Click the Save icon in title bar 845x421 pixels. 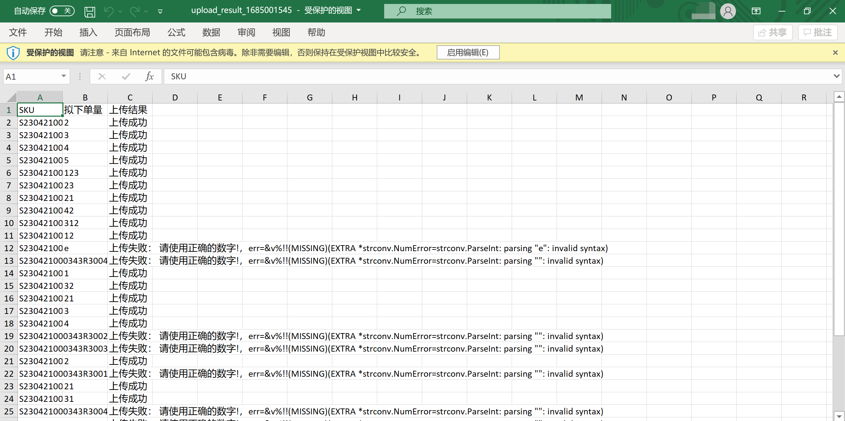pyautogui.click(x=90, y=12)
